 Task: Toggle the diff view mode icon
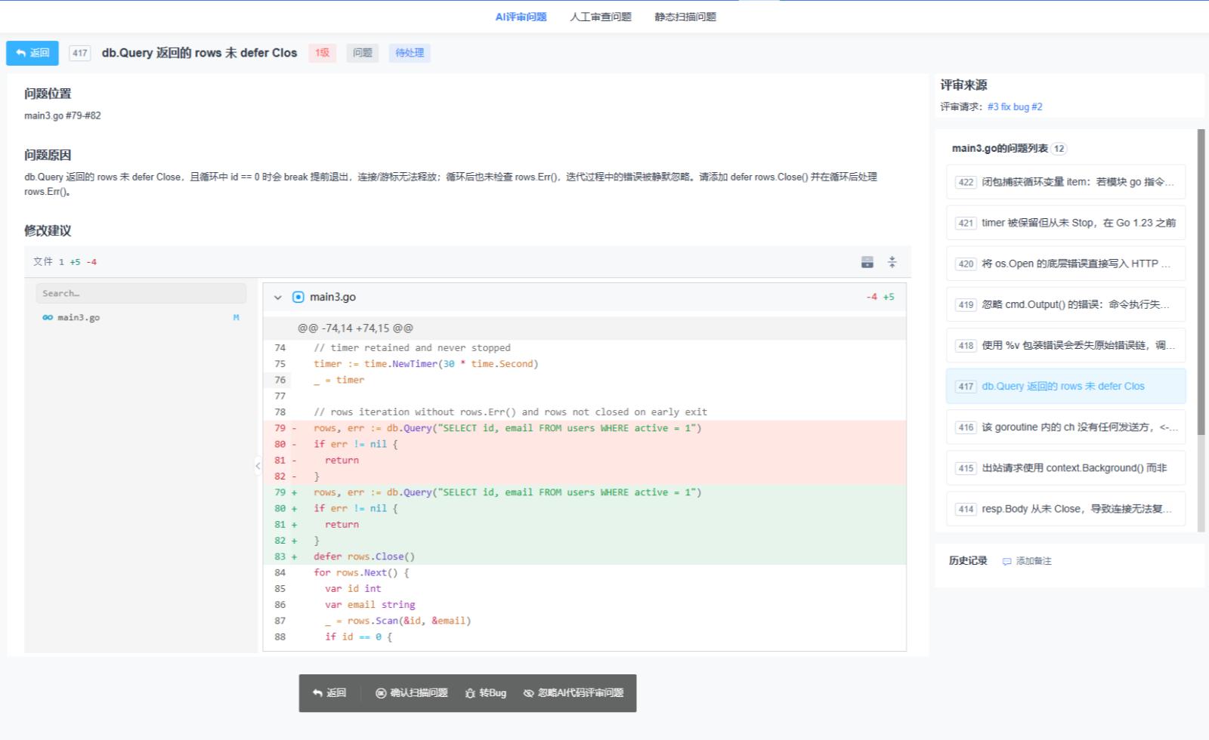pos(867,262)
